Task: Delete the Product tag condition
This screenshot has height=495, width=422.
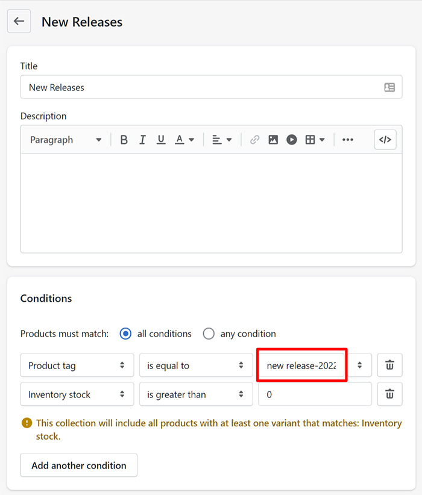Action: tap(390, 365)
